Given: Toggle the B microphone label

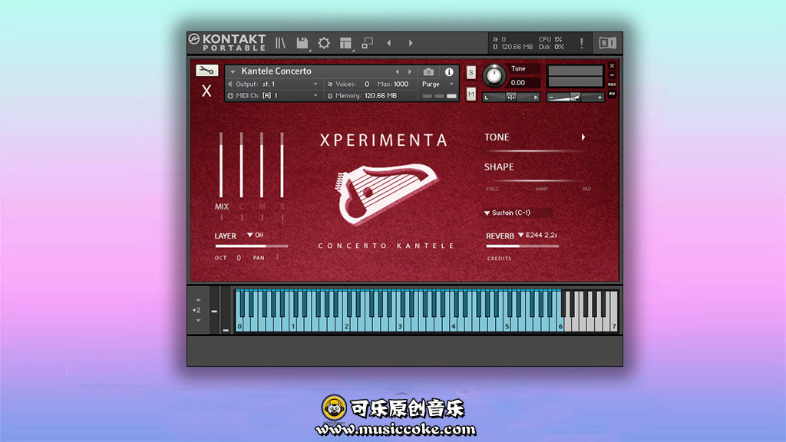Looking at the screenshot, I should coord(282,206).
